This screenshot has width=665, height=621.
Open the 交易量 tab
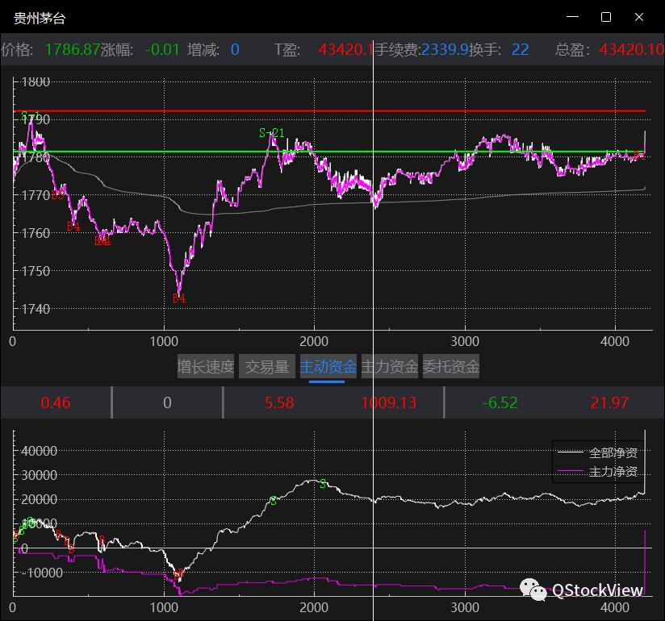point(267,367)
